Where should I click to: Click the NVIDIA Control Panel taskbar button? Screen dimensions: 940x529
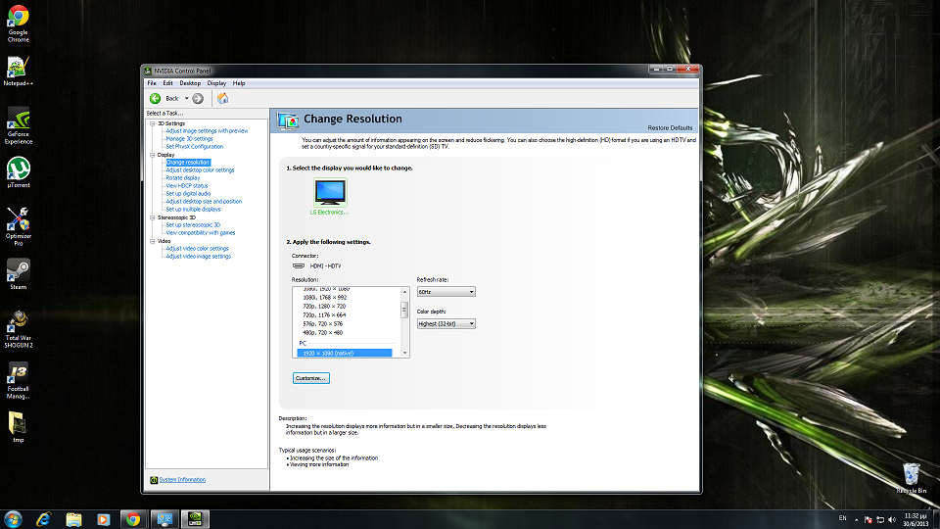(195, 519)
